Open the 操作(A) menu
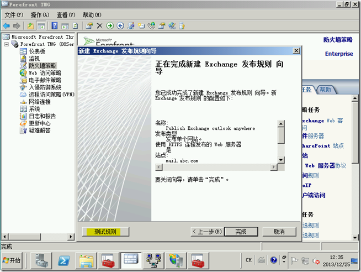 [40, 15]
